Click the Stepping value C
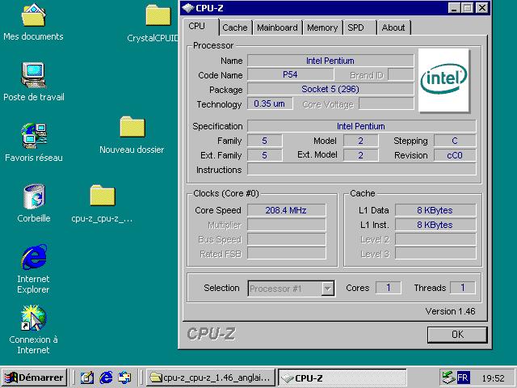 [x=455, y=141]
